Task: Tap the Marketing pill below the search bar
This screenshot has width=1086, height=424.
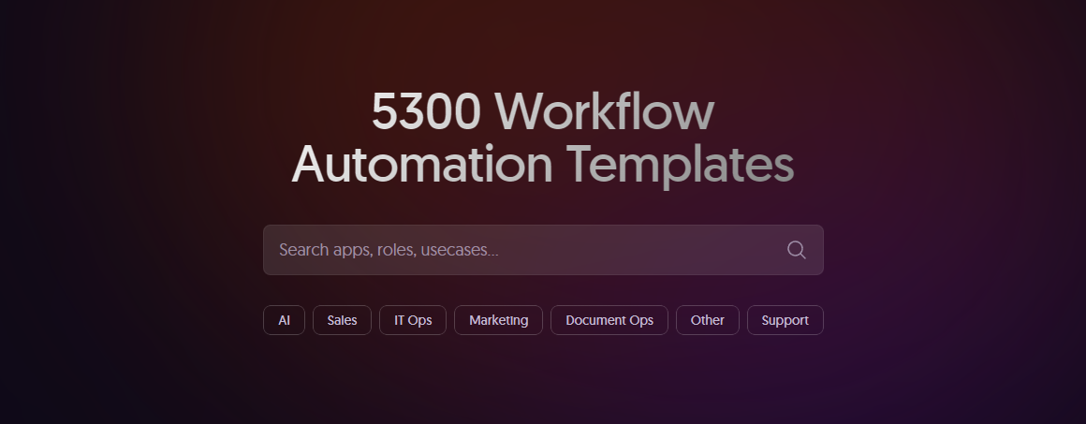Action: tap(498, 320)
